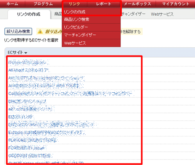Open the プログラム navigation menu

tap(43, 4)
